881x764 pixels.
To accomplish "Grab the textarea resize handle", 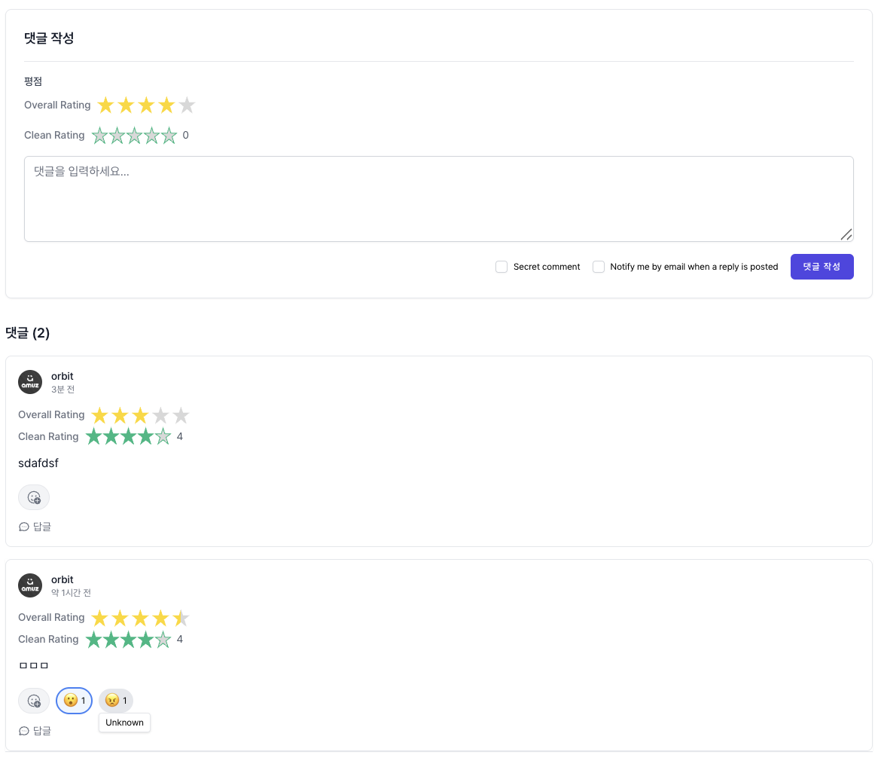I will click(846, 234).
